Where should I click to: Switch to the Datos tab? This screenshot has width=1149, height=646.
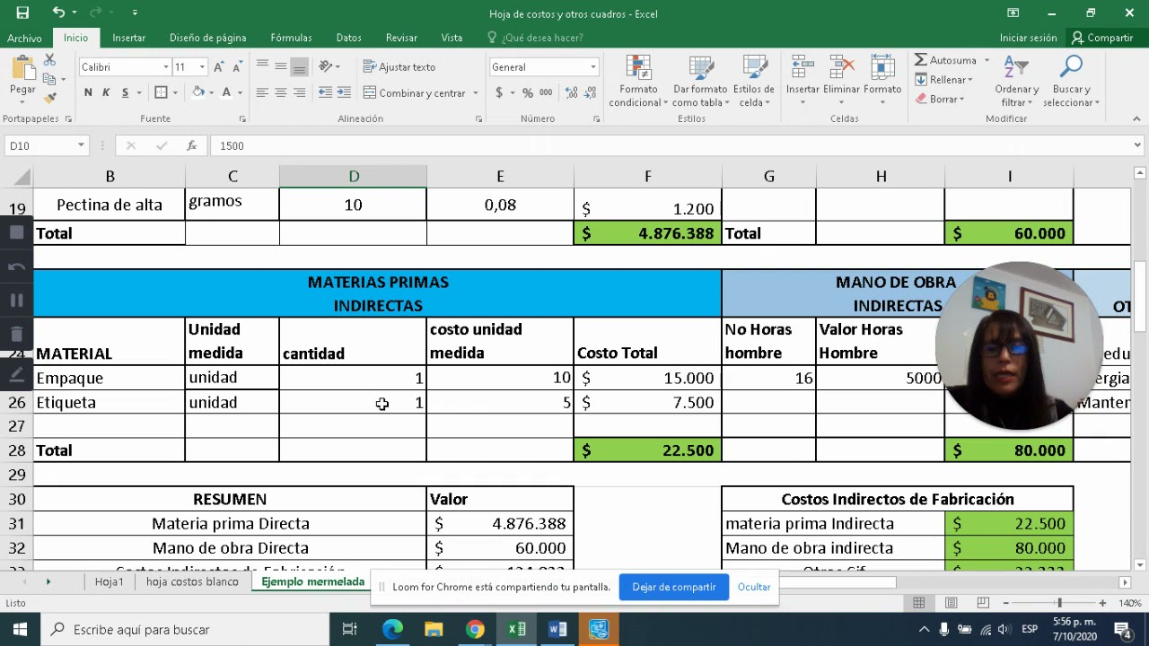pos(348,38)
